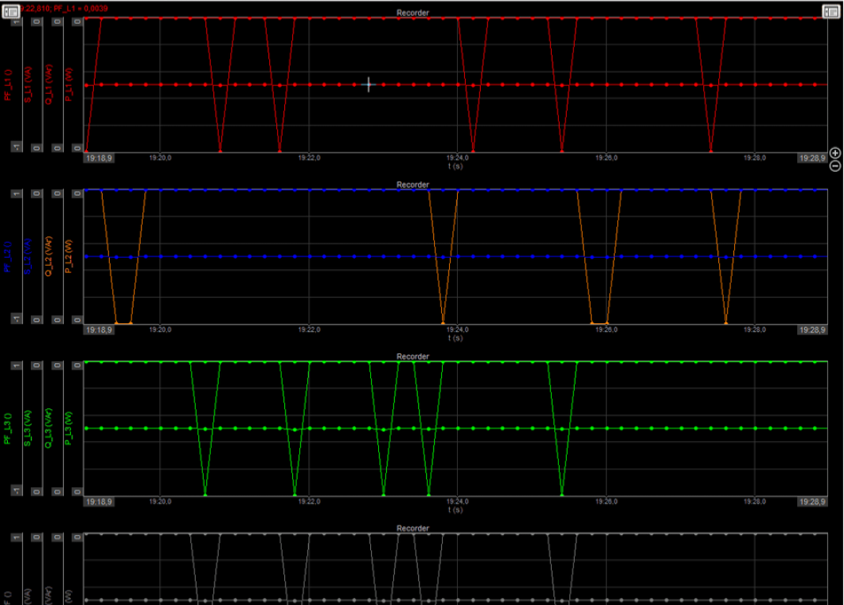
Task: Select the PF_L2 axis label
Action: coord(8,257)
